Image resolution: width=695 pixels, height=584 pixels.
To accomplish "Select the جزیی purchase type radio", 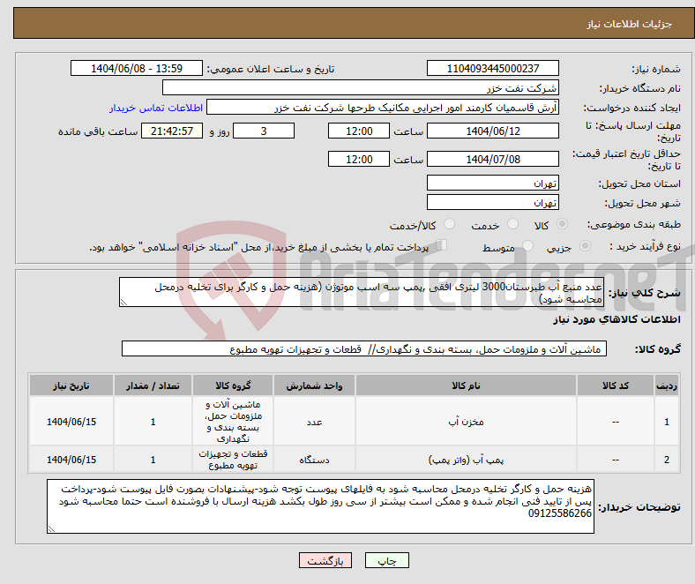I will (x=585, y=245).
